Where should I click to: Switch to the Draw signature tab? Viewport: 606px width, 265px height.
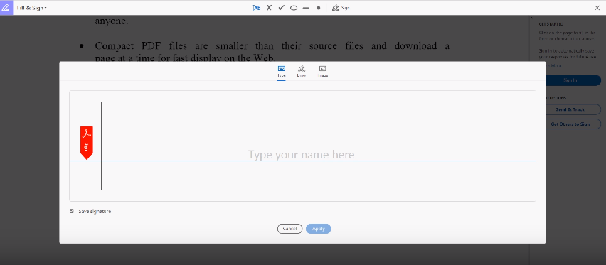[x=302, y=72]
